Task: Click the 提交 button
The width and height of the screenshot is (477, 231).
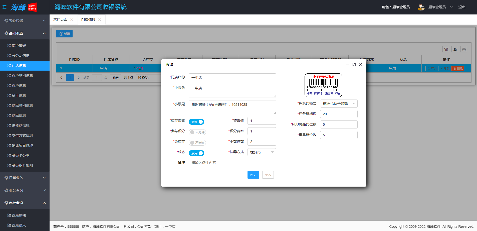Action: tap(253, 175)
